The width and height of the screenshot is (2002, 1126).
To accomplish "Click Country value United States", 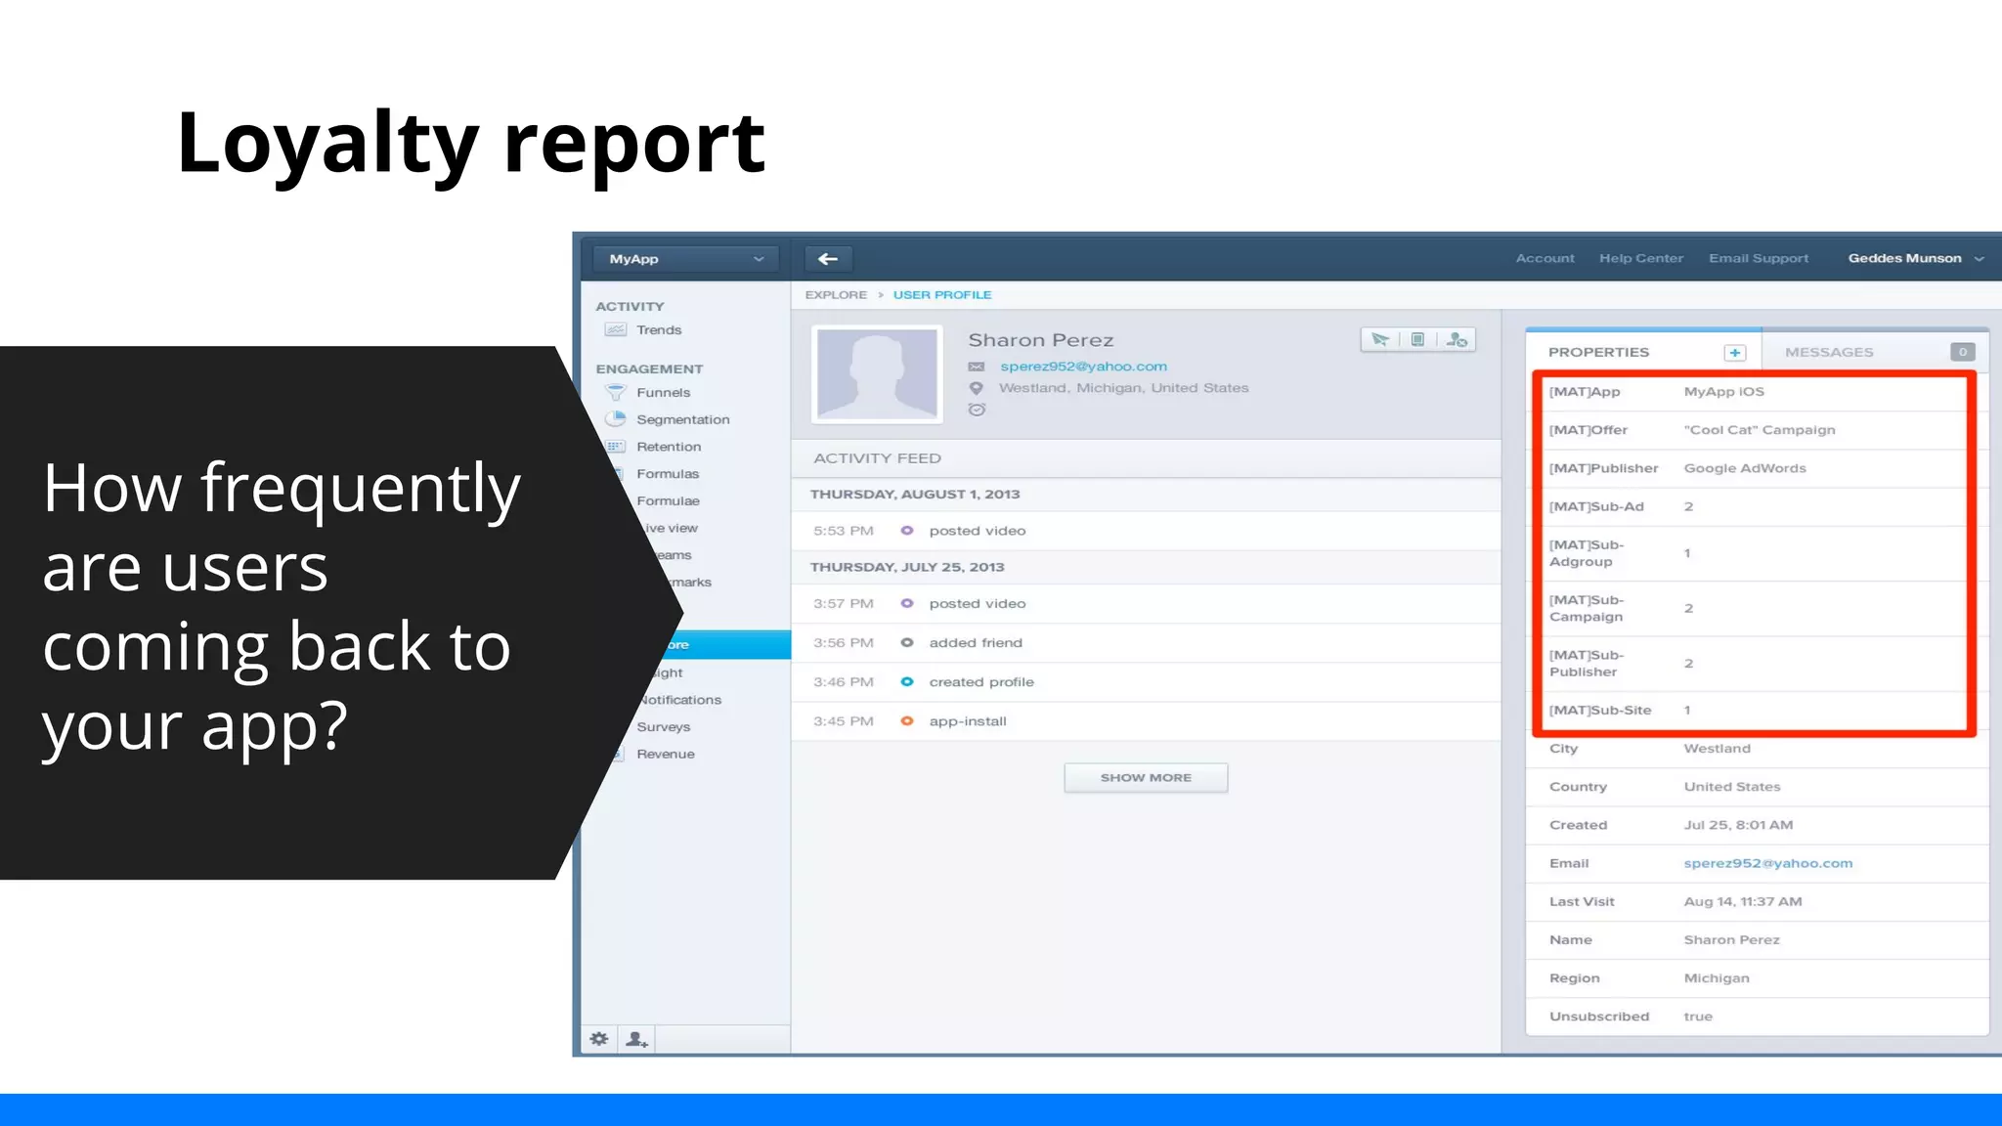I will pyautogui.click(x=1732, y=787).
